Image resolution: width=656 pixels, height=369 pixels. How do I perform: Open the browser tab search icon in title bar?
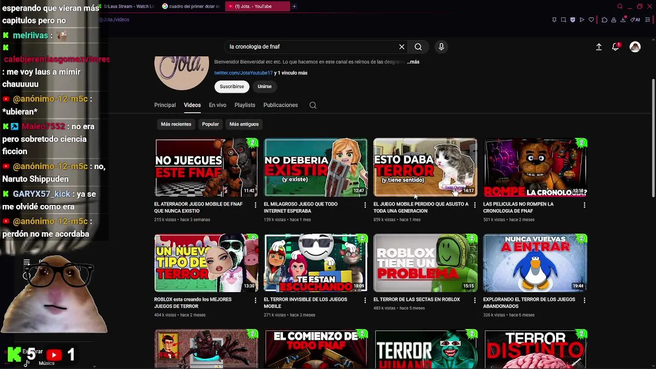click(620, 6)
